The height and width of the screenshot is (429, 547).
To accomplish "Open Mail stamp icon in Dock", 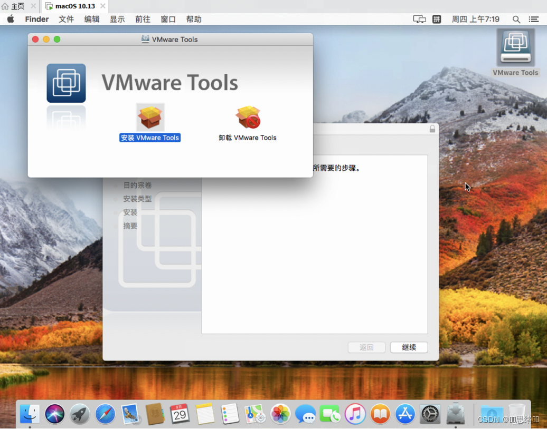I will tap(130, 414).
